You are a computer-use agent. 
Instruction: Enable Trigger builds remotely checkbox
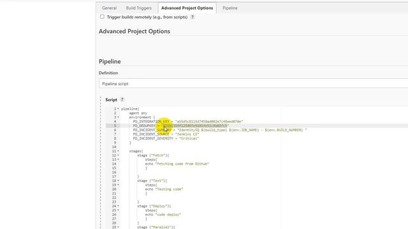pos(102,17)
